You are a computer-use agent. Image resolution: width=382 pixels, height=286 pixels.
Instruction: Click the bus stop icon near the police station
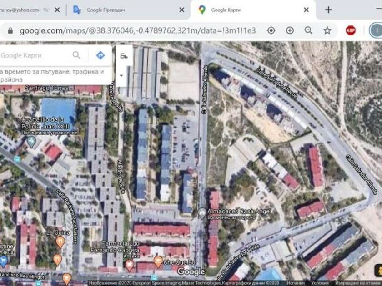tap(17, 159)
